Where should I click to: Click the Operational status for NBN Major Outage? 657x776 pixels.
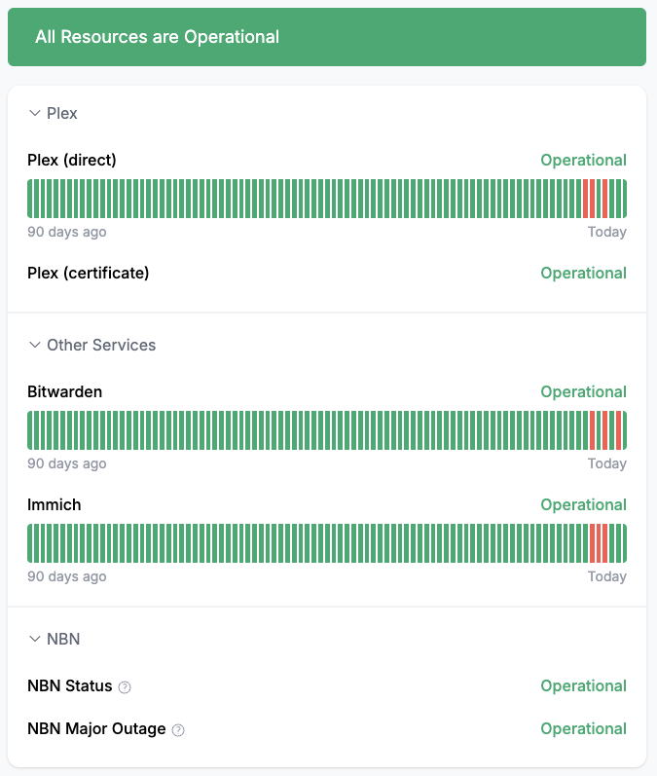point(583,728)
